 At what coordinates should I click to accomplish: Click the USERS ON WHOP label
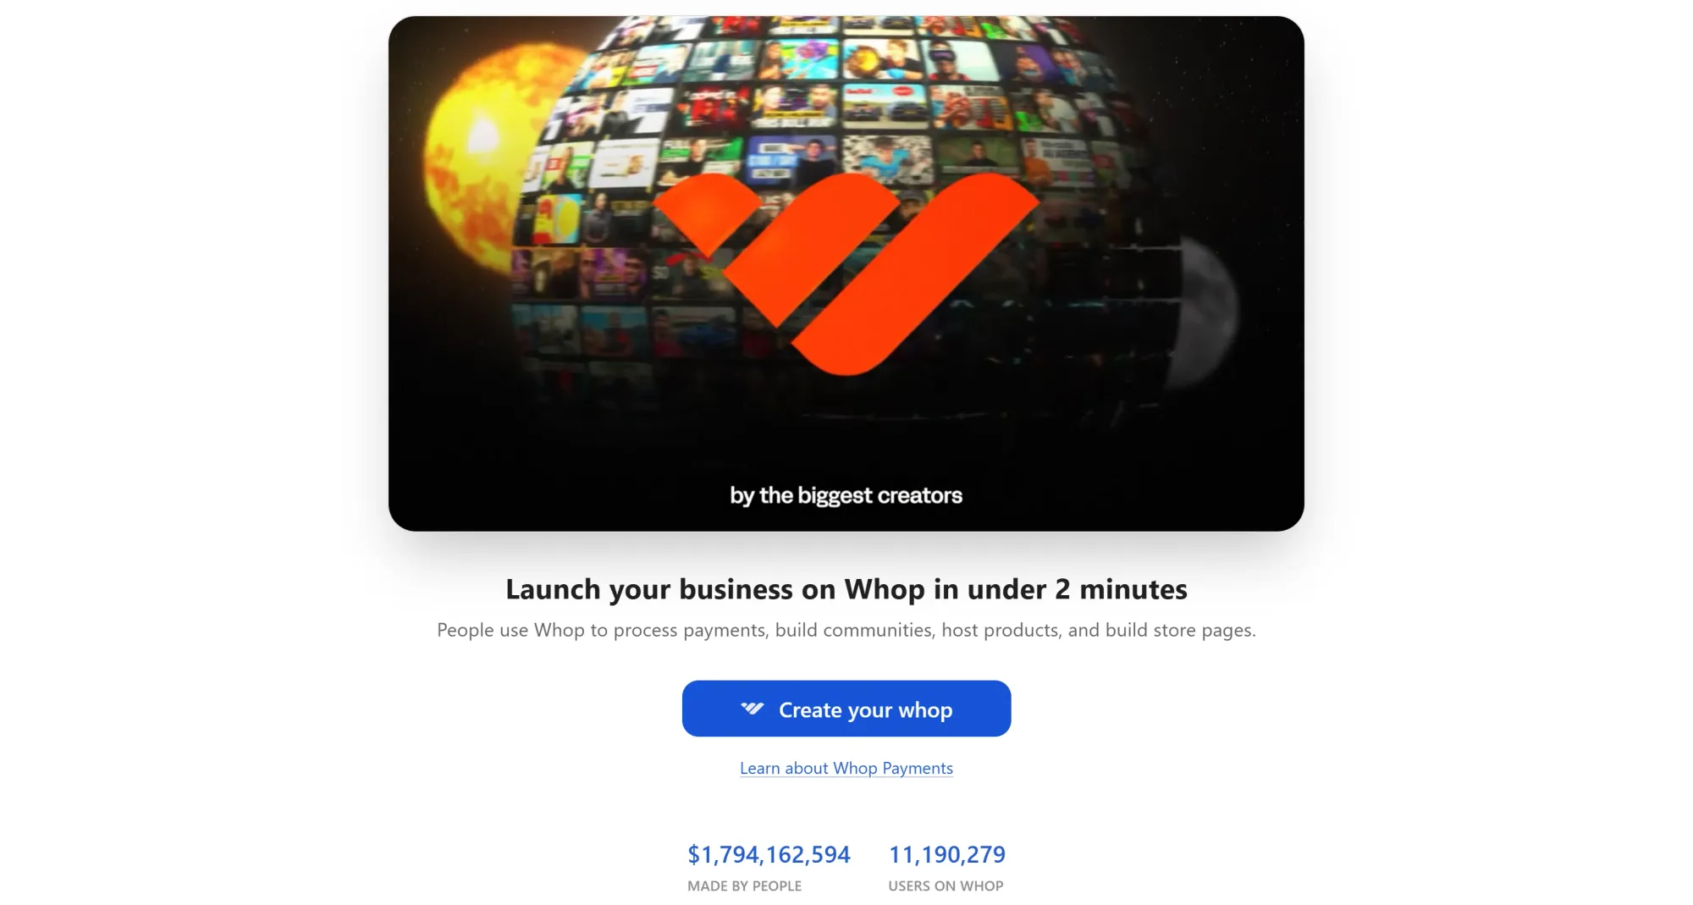946,886
